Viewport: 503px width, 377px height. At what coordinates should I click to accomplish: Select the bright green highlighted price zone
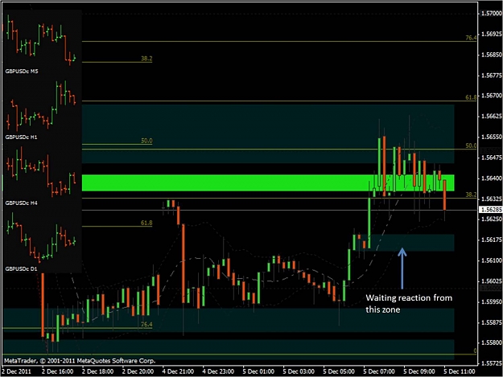tap(268, 183)
